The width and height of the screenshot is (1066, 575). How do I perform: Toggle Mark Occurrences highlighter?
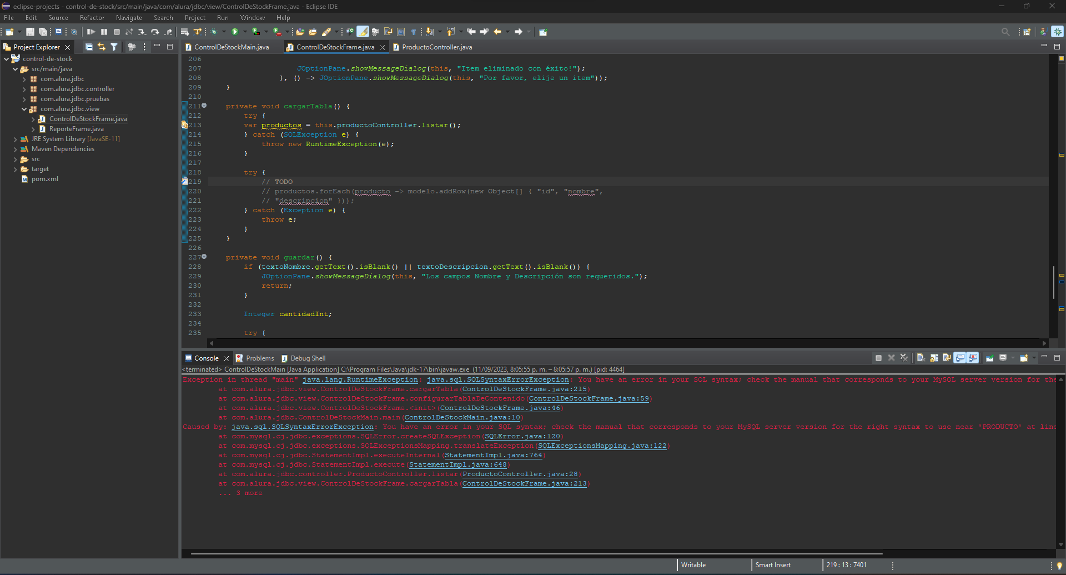coord(363,32)
